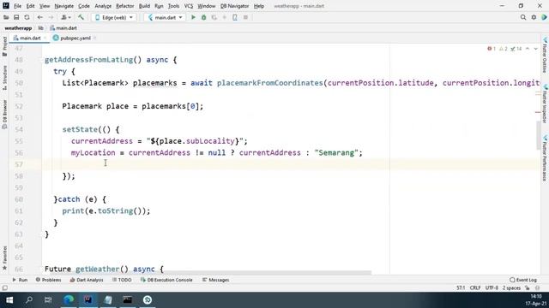This screenshot has height=308, width=549.
Task: Change file encoding UTF-8 in status bar
Action: pyautogui.click(x=492, y=288)
